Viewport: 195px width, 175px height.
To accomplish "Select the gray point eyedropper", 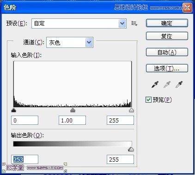I will point(167,85).
